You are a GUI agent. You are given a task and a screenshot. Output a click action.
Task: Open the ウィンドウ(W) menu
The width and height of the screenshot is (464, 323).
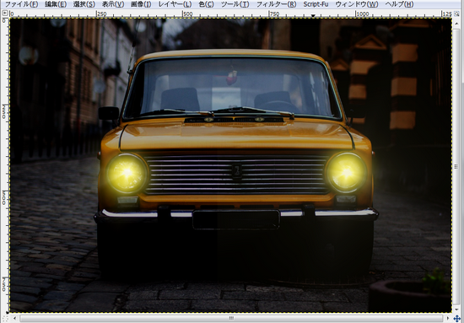point(357,4)
